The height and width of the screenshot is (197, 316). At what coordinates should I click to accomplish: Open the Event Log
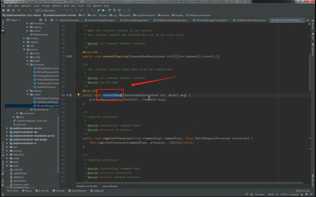tap(303, 191)
